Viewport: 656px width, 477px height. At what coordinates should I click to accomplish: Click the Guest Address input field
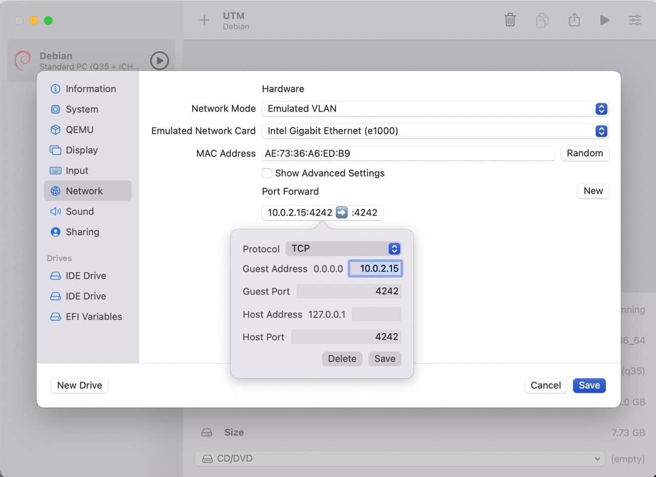pos(376,268)
